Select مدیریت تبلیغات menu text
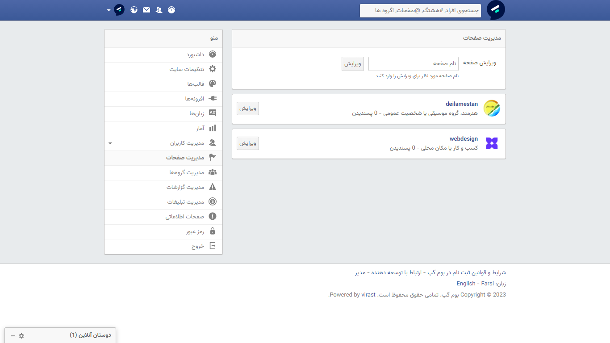This screenshot has height=343, width=610. [x=186, y=202]
